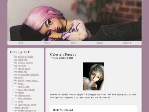Open HEAD MEET DESK post link
This screenshot has width=149, height=112.
coord(26,90)
